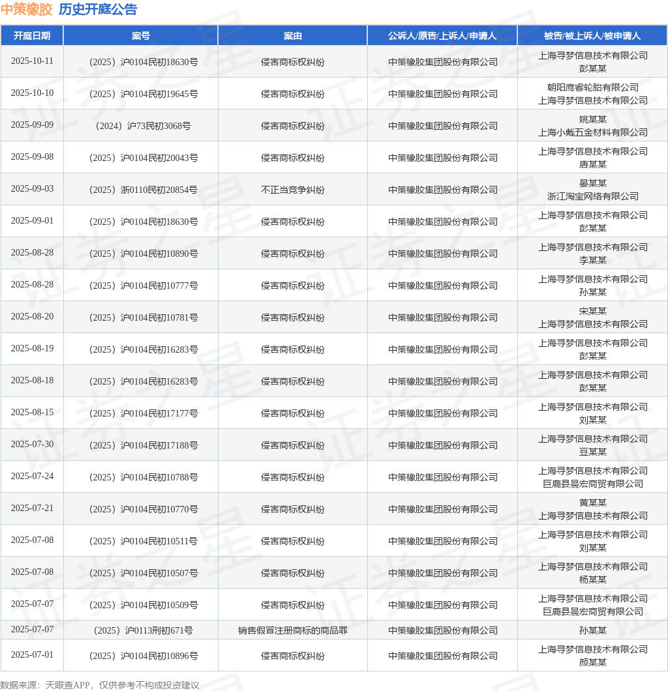Select case number (2025)沪0104民初20043号
Viewport: 668px width, 691px height.
point(144,158)
